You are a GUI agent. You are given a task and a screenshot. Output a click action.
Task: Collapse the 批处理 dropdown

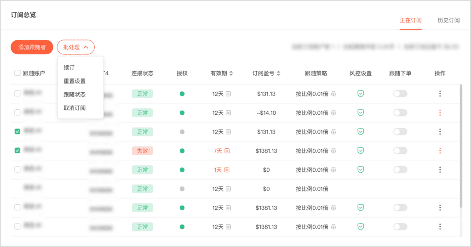[75, 47]
